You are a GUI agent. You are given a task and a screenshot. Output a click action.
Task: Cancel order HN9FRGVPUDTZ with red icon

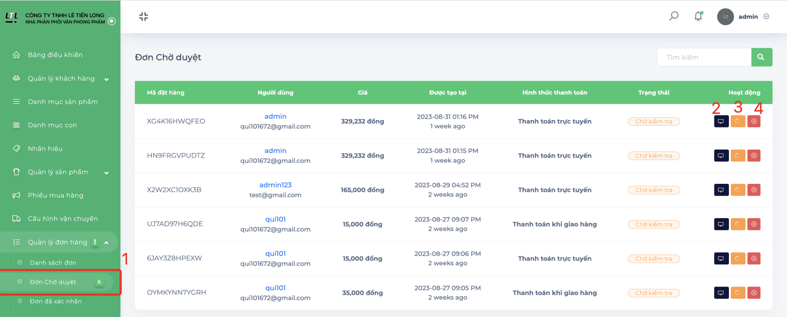tap(754, 156)
